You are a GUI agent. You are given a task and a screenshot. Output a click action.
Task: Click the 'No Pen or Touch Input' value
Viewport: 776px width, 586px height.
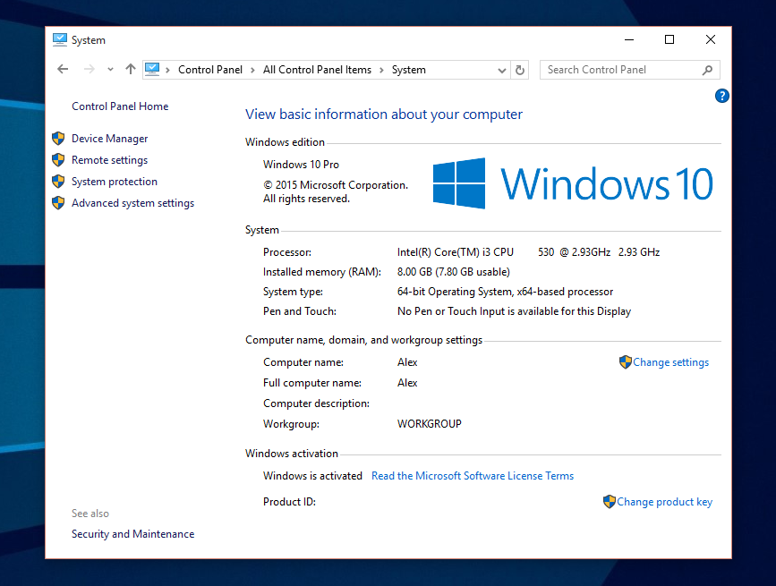[514, 311]
